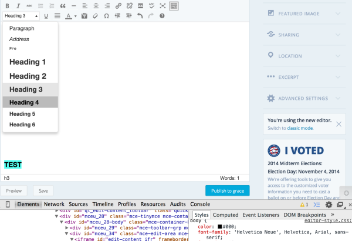Insert a Read More tag
Screen dimensions: 352x241
point(141,6)
